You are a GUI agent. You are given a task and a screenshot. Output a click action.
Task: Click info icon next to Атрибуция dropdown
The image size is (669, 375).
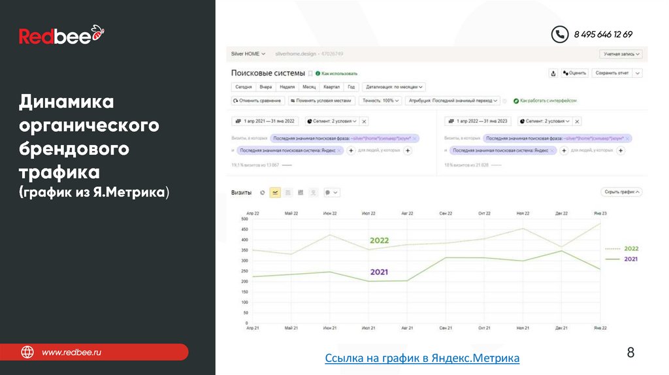click(x=504, y=101)
